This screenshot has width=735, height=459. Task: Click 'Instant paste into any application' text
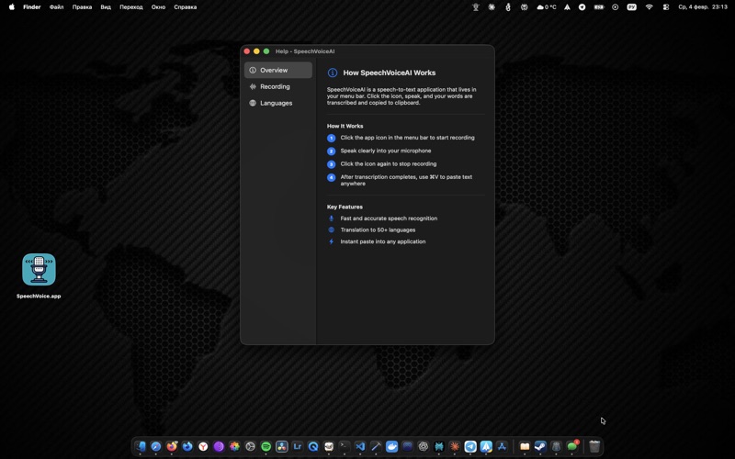pyautogui.click(x=383, y=241)
